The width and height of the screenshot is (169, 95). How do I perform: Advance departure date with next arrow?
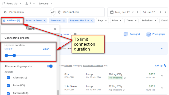click(137, 12)
